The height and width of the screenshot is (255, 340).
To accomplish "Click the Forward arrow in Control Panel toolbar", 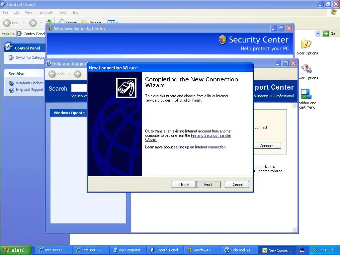I will (x=33, y=23).
